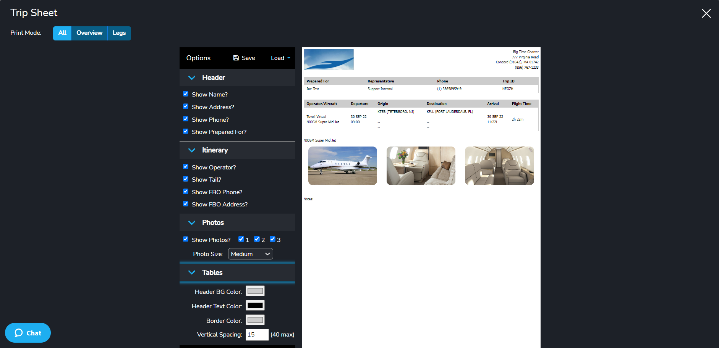
Task: Open the Photo Size dropdown
Action: point(250,254)
